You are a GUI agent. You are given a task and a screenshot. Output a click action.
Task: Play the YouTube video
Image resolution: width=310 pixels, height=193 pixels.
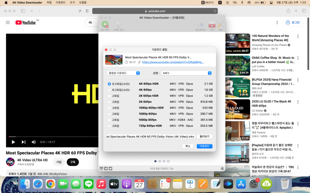[x=13, y=142]
